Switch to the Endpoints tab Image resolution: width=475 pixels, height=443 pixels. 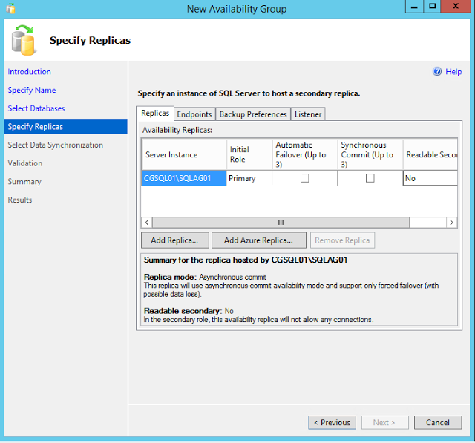click(x=194, y=114)
